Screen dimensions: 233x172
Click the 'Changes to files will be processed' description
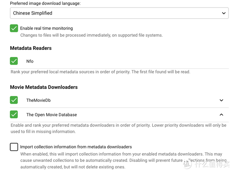[91, 35]
